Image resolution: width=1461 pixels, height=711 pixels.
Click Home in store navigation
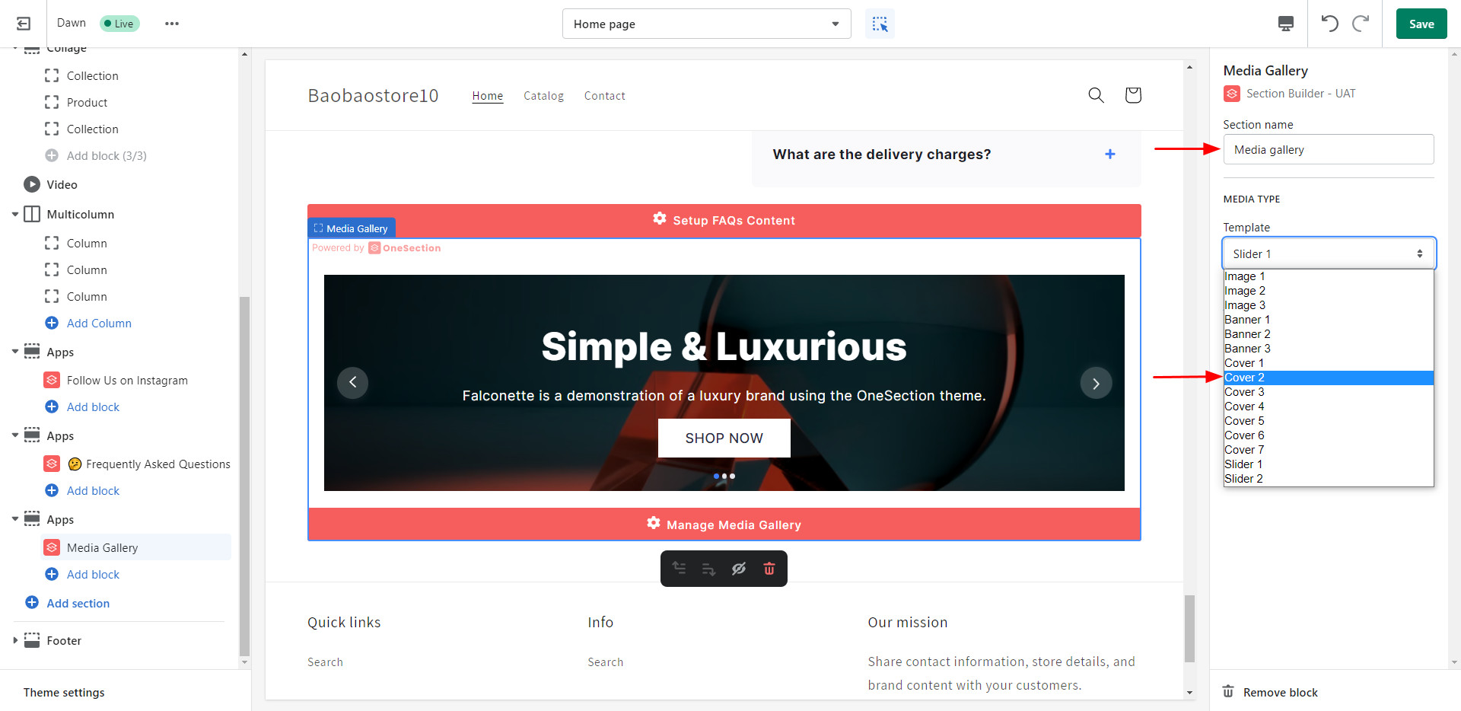tap(487, 96)
